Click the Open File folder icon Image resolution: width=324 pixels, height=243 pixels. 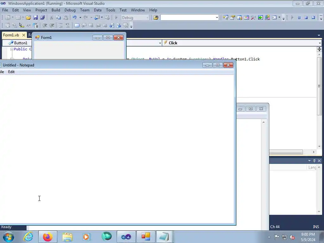(28, 18)
